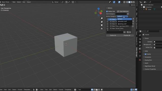Click the Scene Collection icon in Outliner

click(142, 5)
